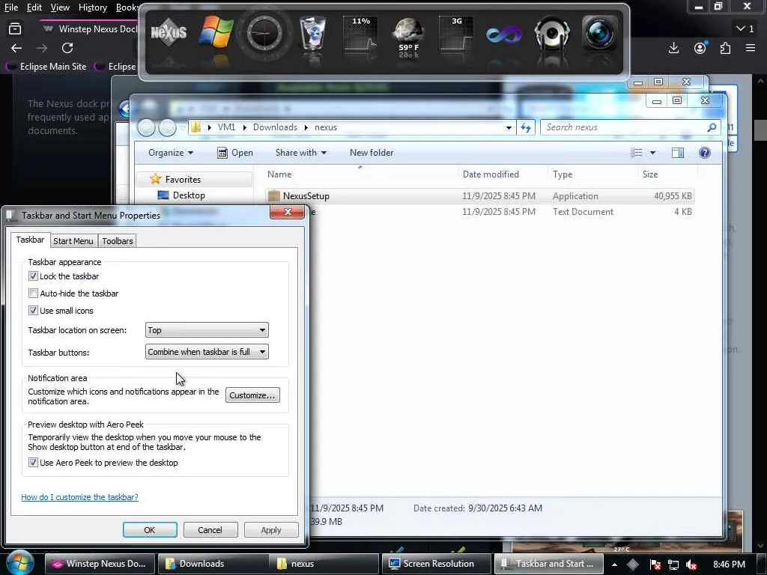767x575 pixels.
Task: Expand the Organize menu in Explorer
Action: [171, 153]
